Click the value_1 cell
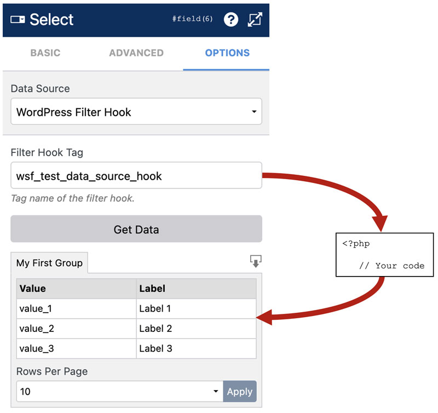This screenshot has height=413, width=438. [76, 309]
